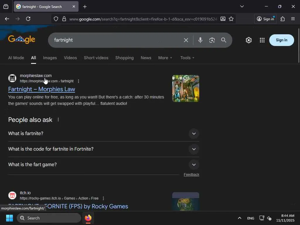Show site security lock information
Viewport: 300px width, 225px height.
tap(64, 19)
